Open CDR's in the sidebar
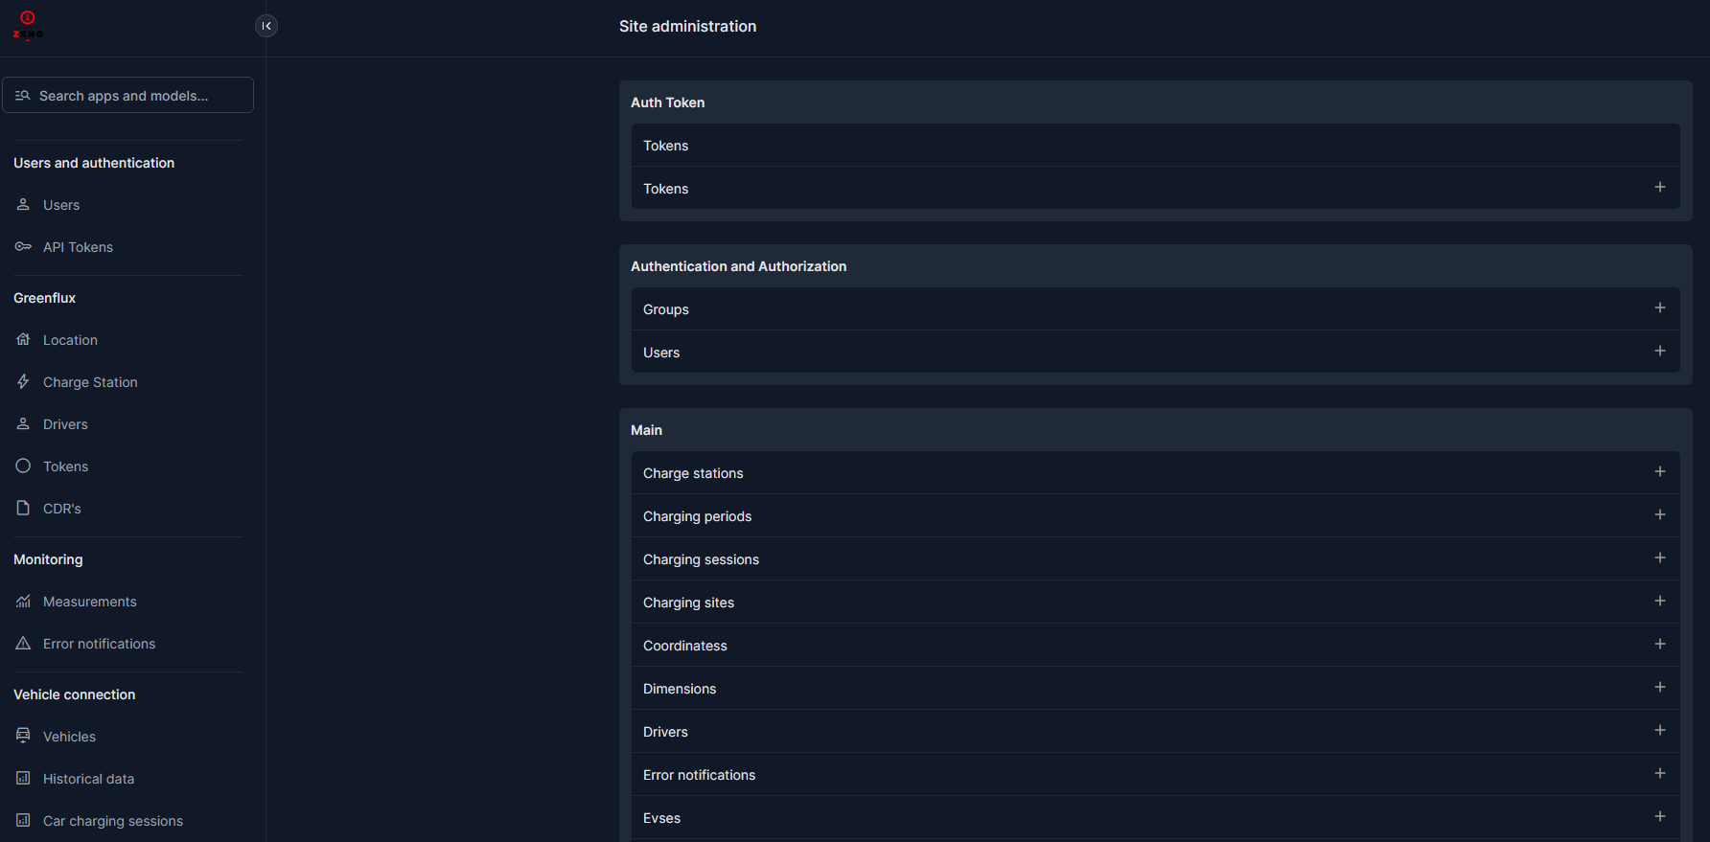1710x842 pixels. click(x=62, y=509)
